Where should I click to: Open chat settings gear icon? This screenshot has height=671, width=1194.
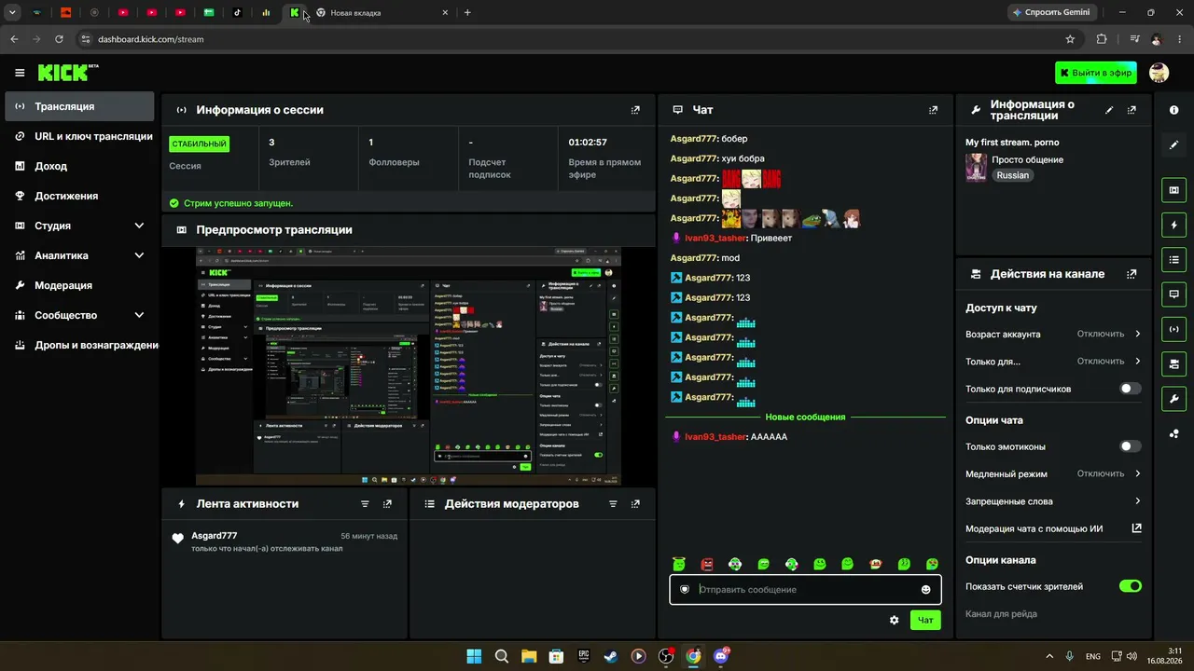(895, 620)
